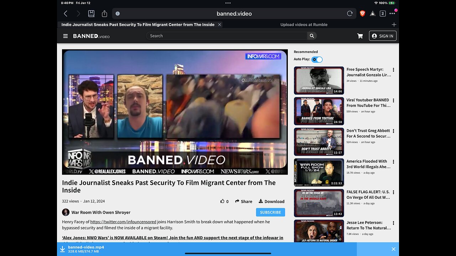Viewport: 456px width, 256px height.
Task: Tap the Brave Rewards triangle icon
Action: point(372,14)
